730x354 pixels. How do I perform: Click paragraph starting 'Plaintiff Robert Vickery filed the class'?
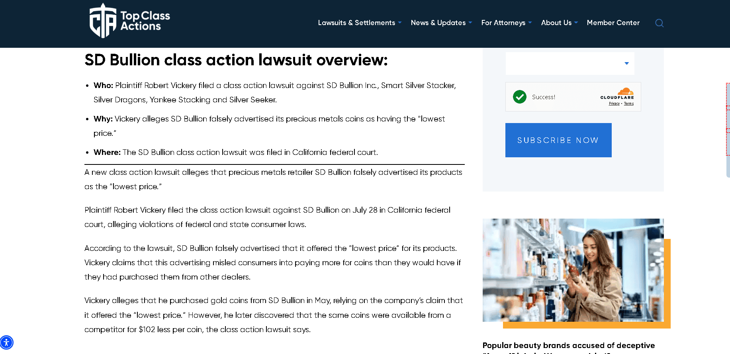click(267, 217)
